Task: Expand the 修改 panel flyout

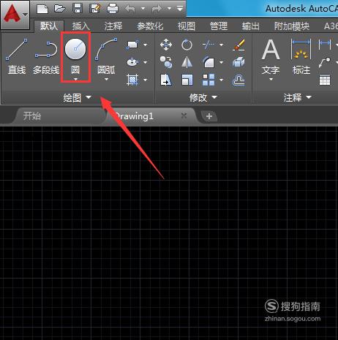Action: pos(203,97)
